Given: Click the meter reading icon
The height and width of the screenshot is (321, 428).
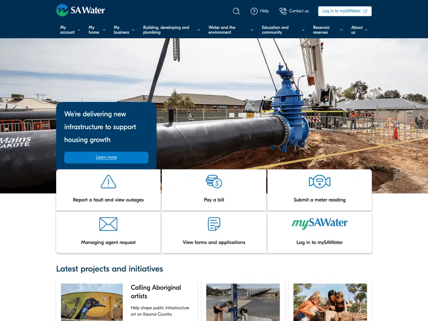Looking at the screenshot, I should coord(320,181).
